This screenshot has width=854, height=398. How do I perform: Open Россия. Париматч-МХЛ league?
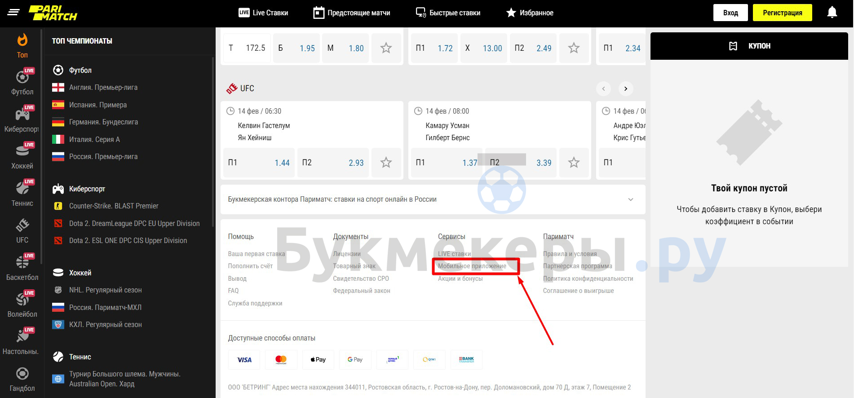105,307
